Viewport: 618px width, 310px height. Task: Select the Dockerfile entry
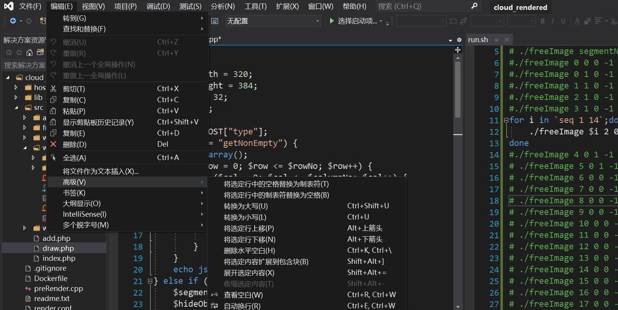[50, 279]
